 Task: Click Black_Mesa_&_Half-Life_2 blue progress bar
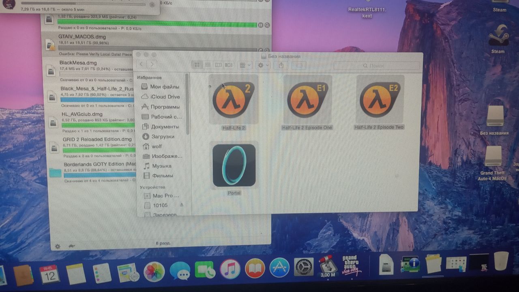[98, 100]
